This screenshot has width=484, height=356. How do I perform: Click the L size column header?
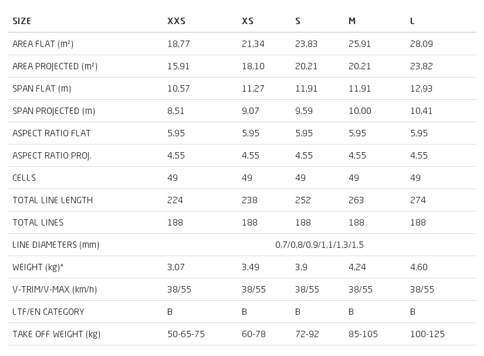coord(412,21)
